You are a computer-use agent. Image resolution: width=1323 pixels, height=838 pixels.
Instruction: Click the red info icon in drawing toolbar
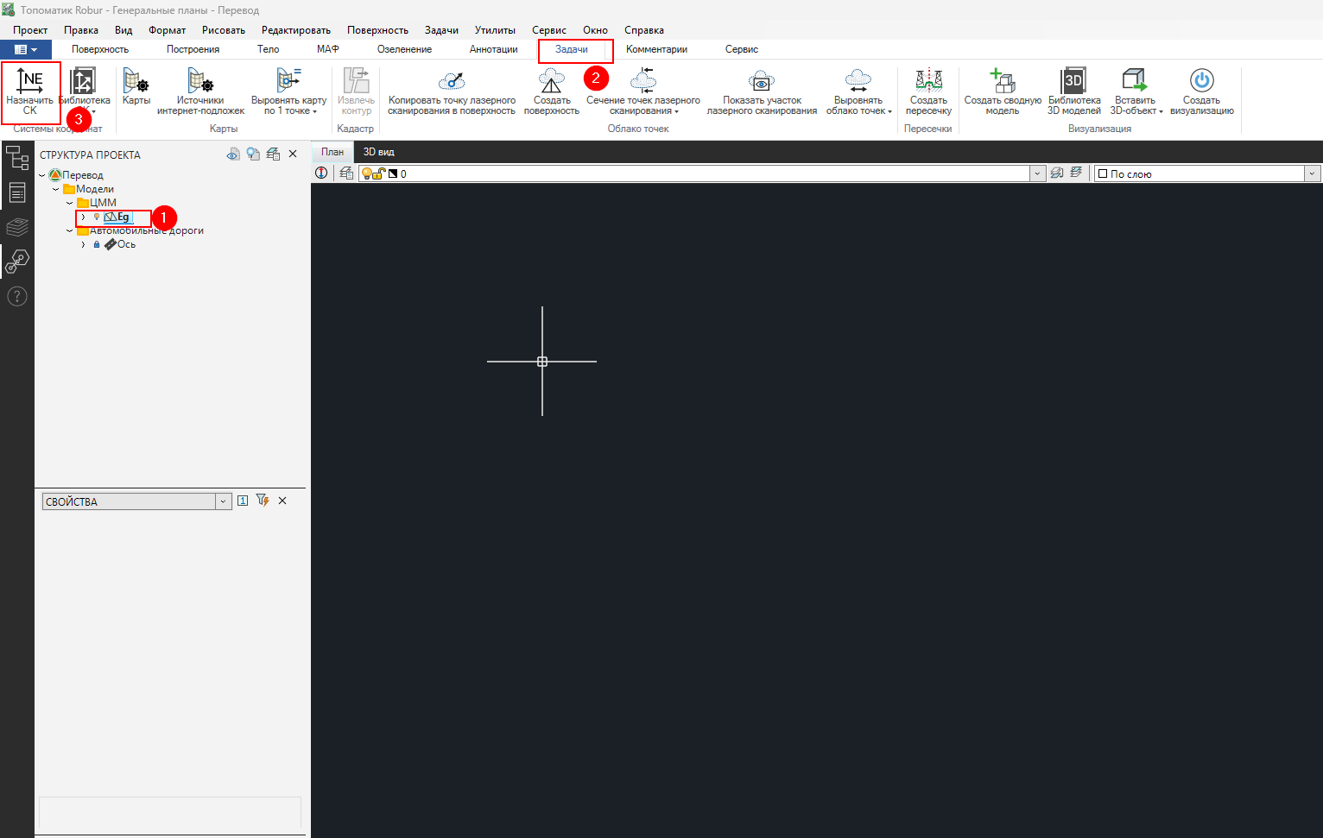[x=321, y=173]
